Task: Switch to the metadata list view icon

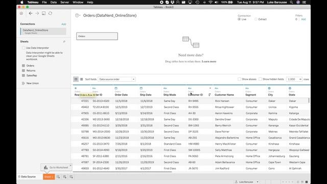Action: (82, 79)
